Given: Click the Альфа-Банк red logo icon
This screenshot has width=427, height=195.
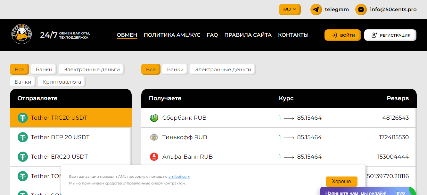Looking at the screenshot, I should pyautogui.click(x=154, y=157).
